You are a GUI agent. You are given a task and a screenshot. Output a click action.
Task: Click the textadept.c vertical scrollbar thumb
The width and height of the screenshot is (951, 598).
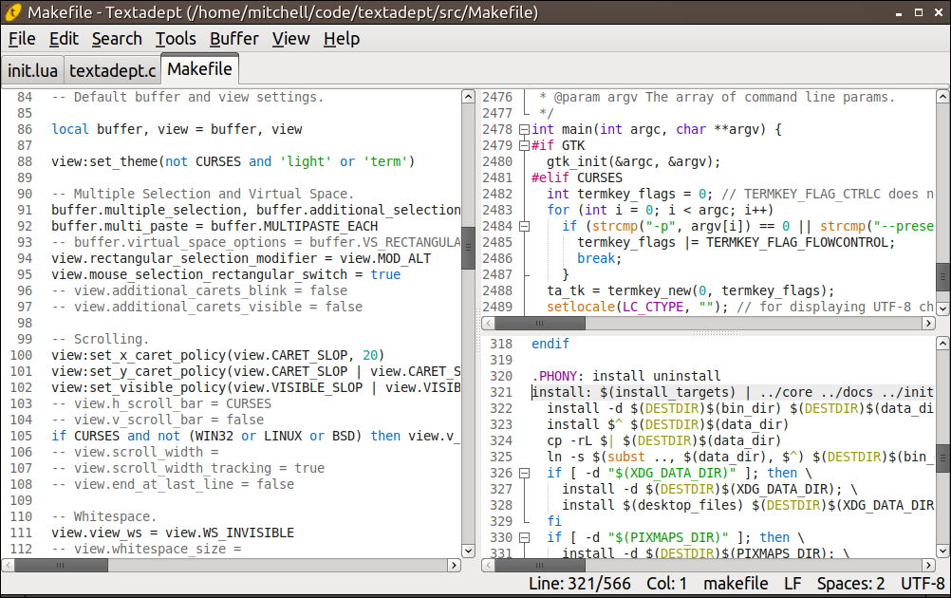click(942, 278)
